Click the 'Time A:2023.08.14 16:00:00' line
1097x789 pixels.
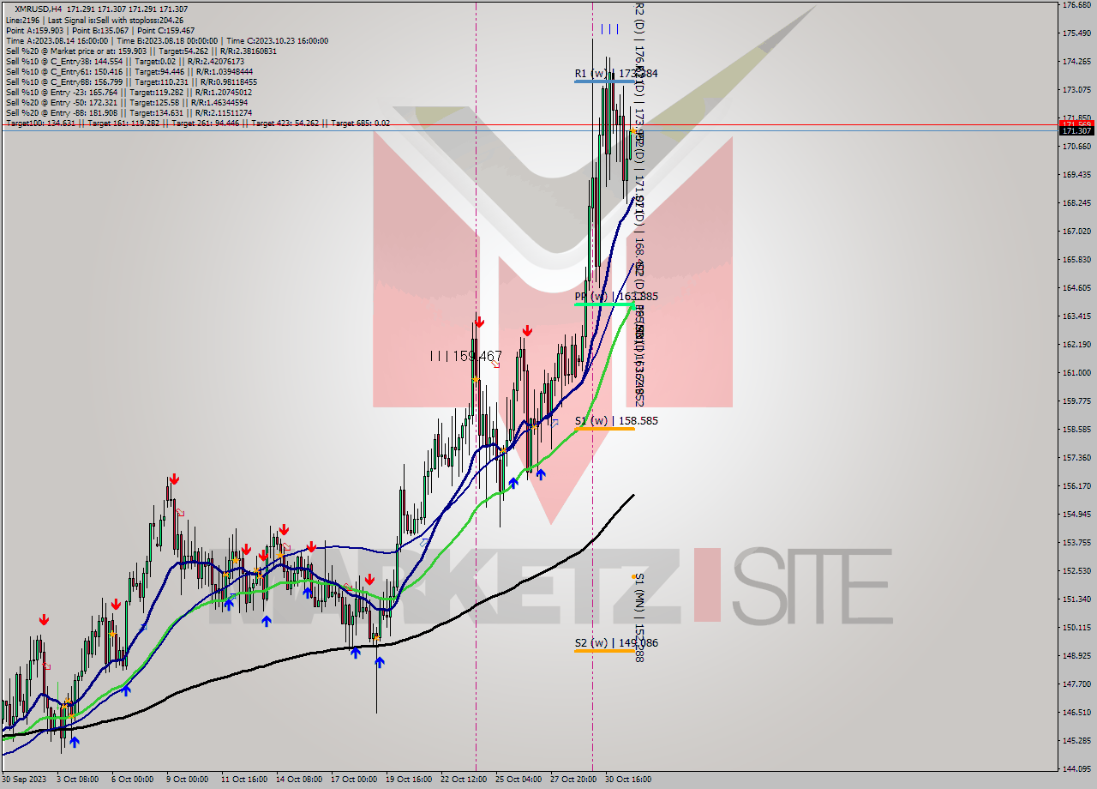tap(167, 40)
